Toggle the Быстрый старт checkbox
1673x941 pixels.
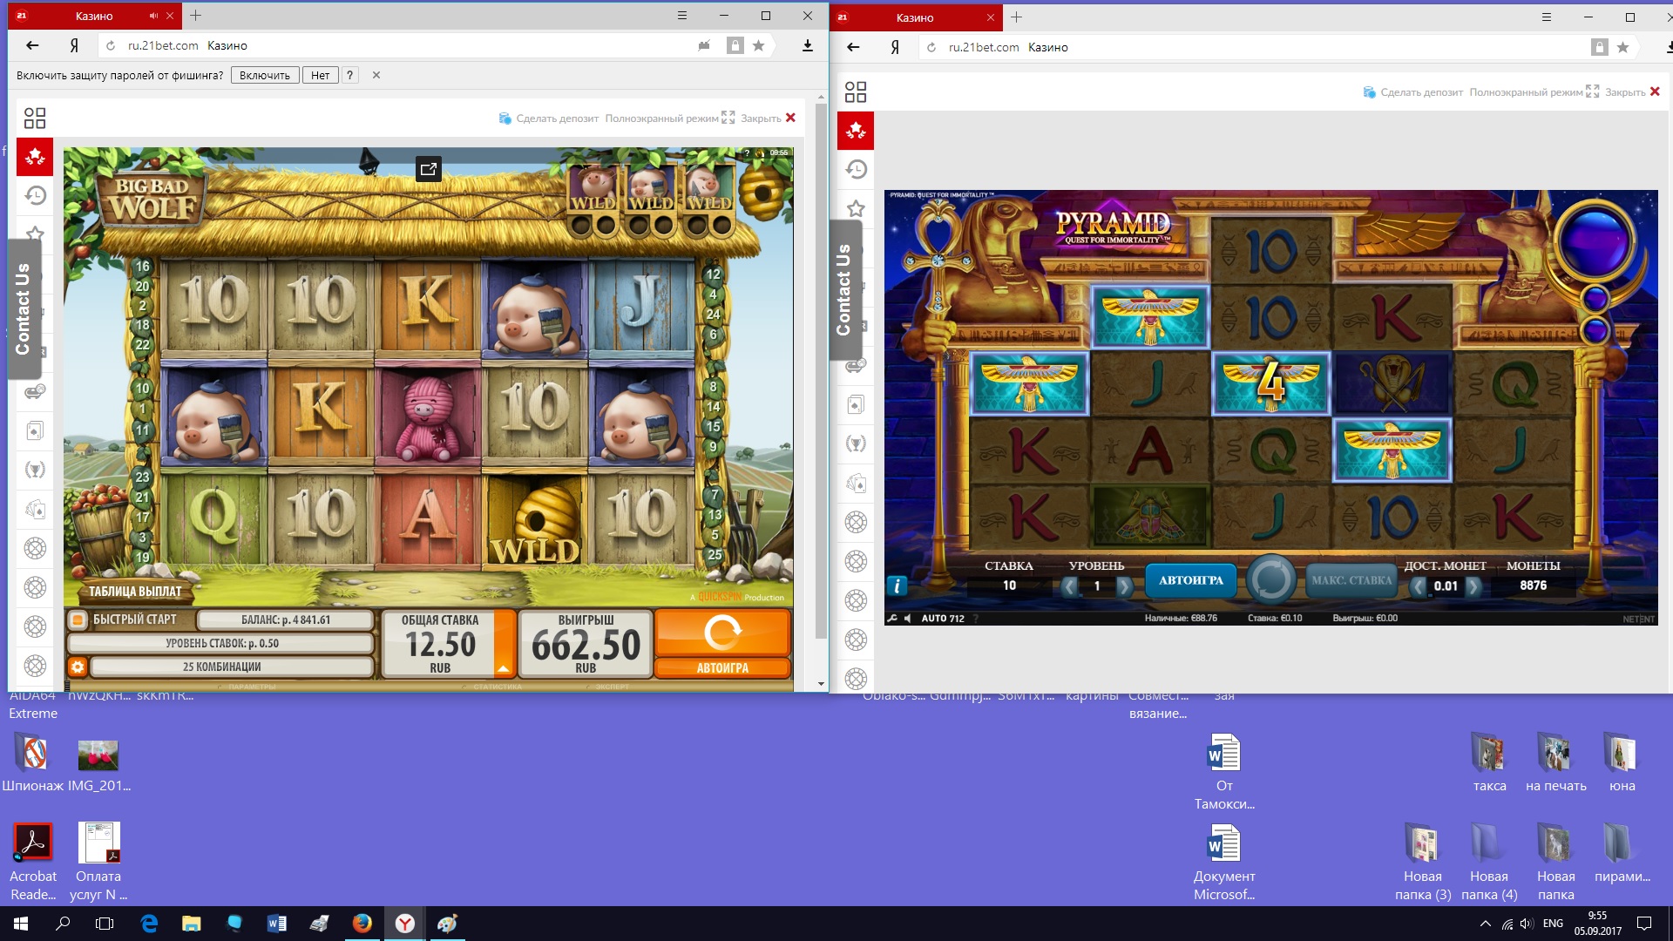[78, 619]
